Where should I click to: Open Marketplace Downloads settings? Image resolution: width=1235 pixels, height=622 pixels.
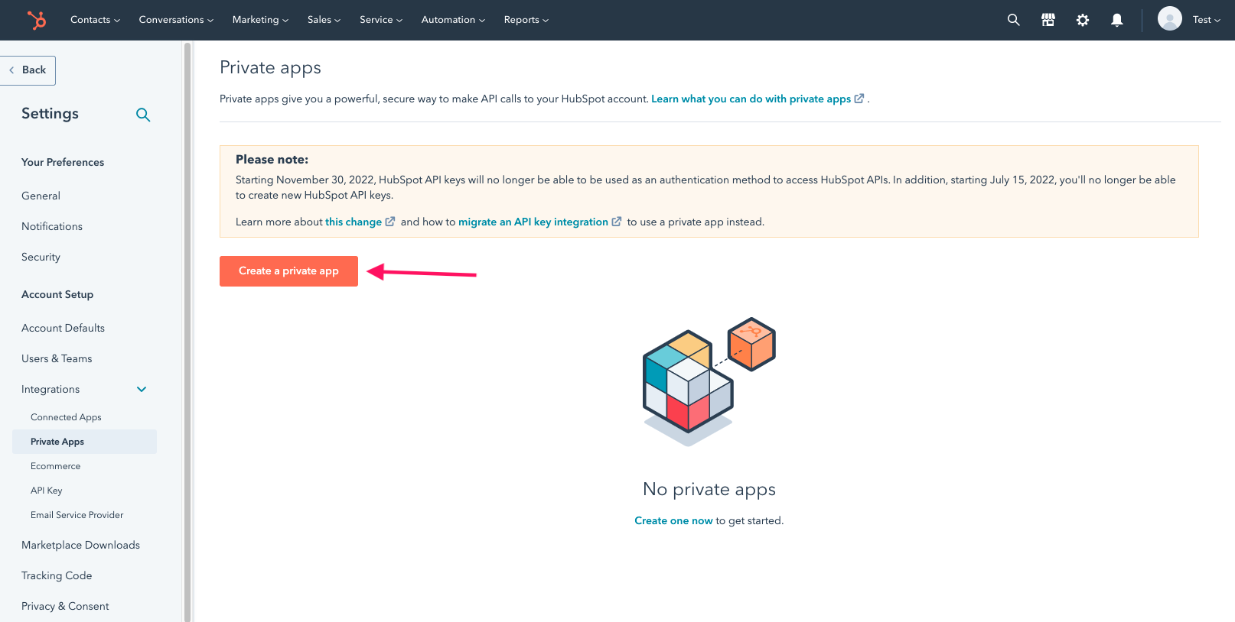tap(80, 545)
